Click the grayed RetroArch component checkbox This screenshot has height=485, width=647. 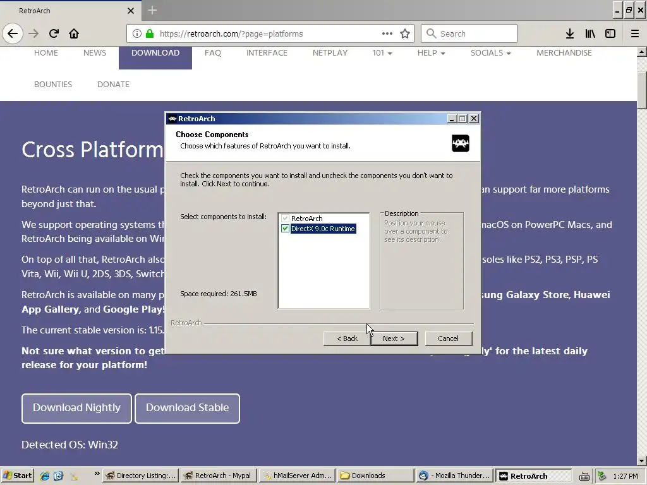[x=285, y=218]
